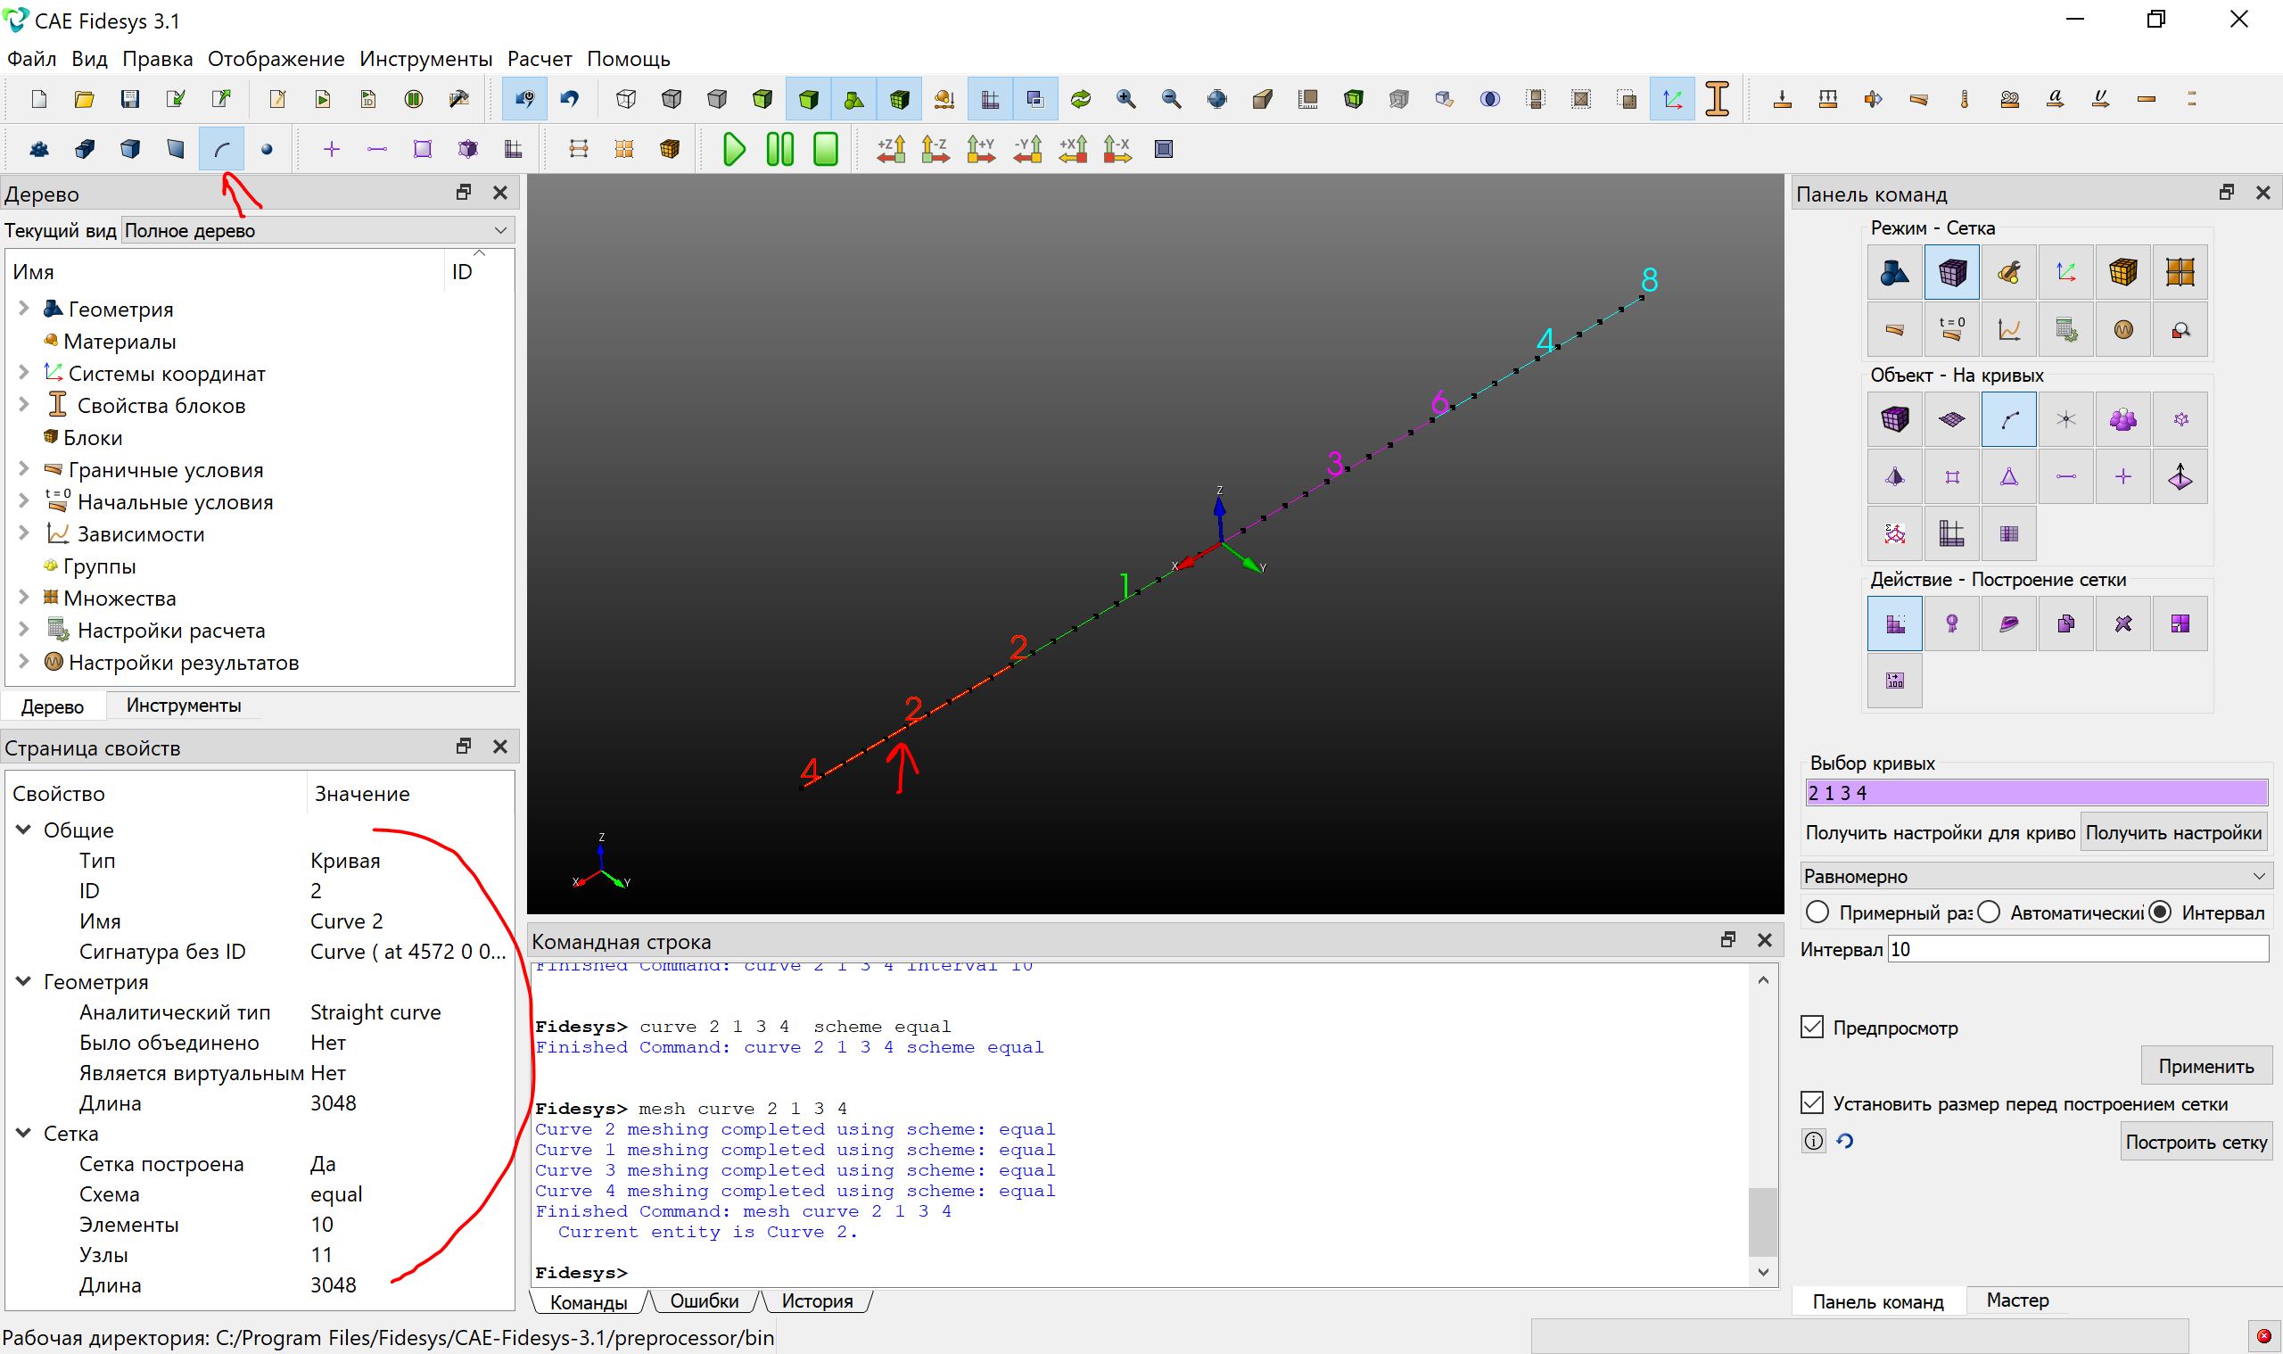Select the surface selection icon
The width and height of the screenshot is (2283, 1354).
point(175,149)
